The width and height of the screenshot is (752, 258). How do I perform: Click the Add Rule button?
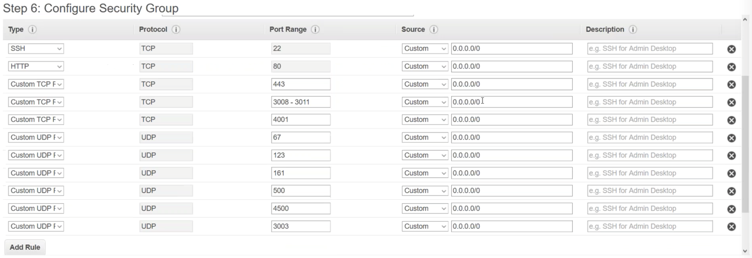tap(25, 248)
